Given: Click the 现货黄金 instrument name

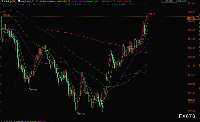Looking at the screenshot, I should click(x=5, y=2).
